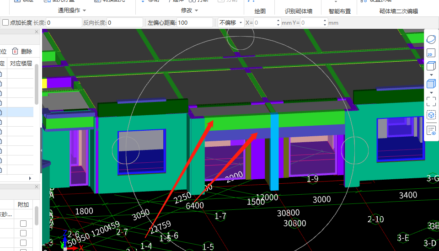Tick the second 附加 column checkbox

pos(23,233)
